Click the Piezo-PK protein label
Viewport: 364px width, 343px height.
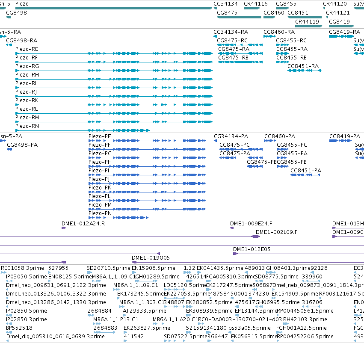100,188
